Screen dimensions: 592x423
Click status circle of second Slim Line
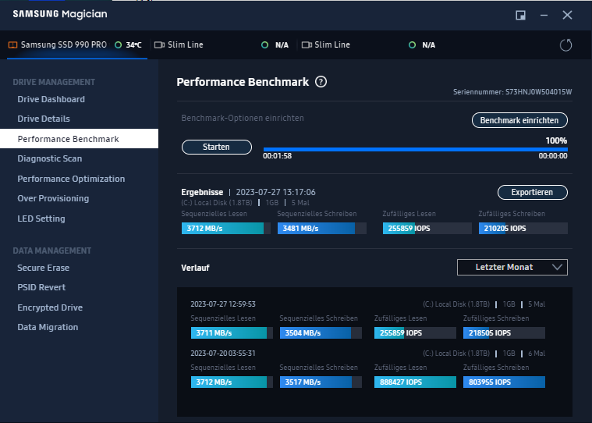[413, 45]
